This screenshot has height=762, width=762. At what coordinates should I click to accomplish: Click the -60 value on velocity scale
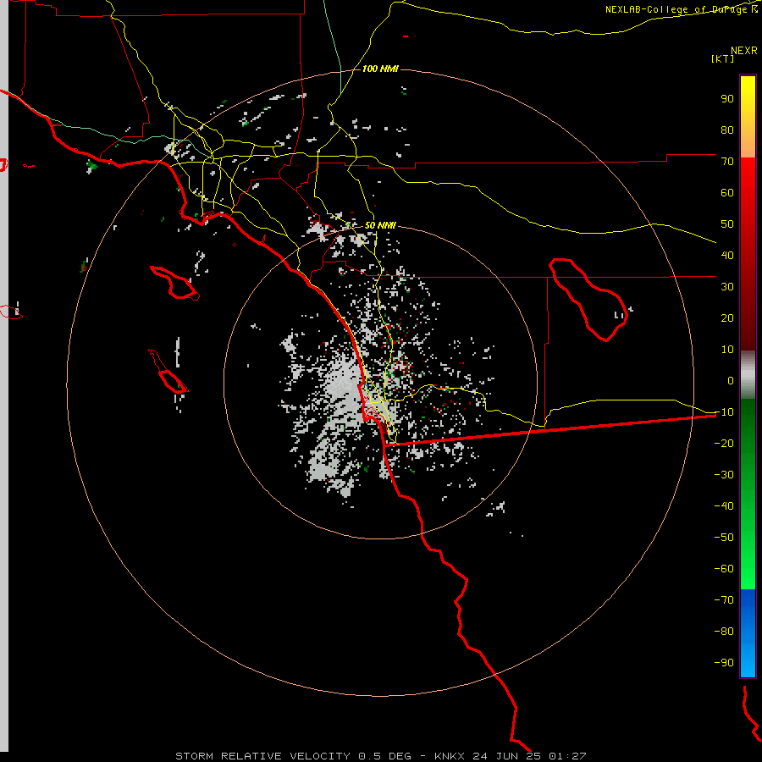pyautogui.click(x=724, y=569)
